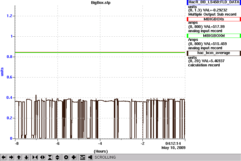
Task: Click the May 10, 2009 date label
Action: pyautogui.click(x=174, y=148)
